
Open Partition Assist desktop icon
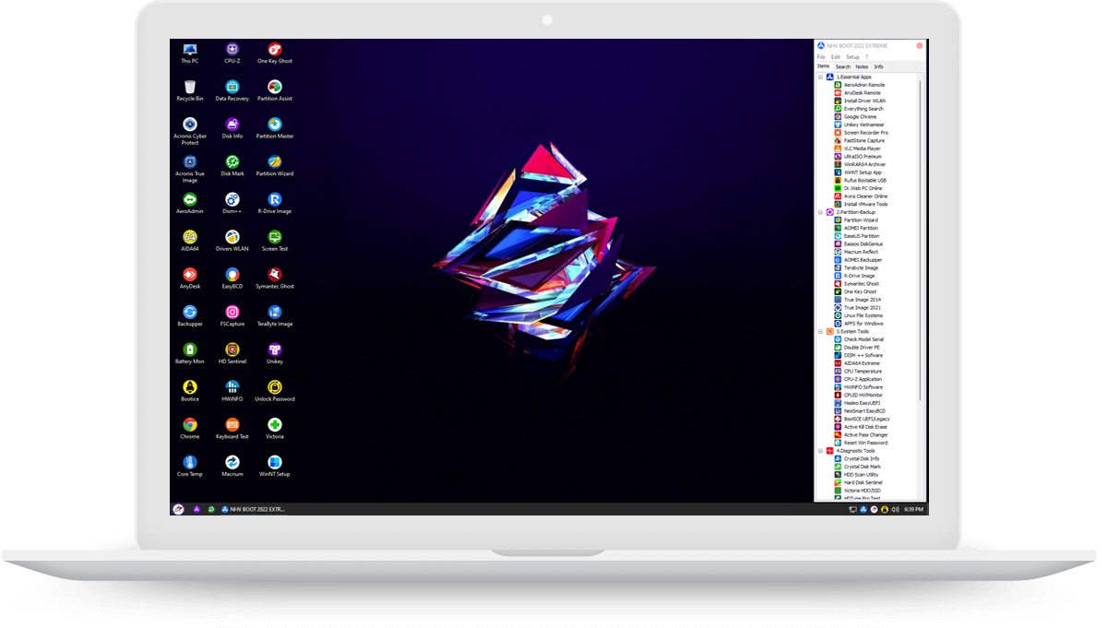pos(275,89)
